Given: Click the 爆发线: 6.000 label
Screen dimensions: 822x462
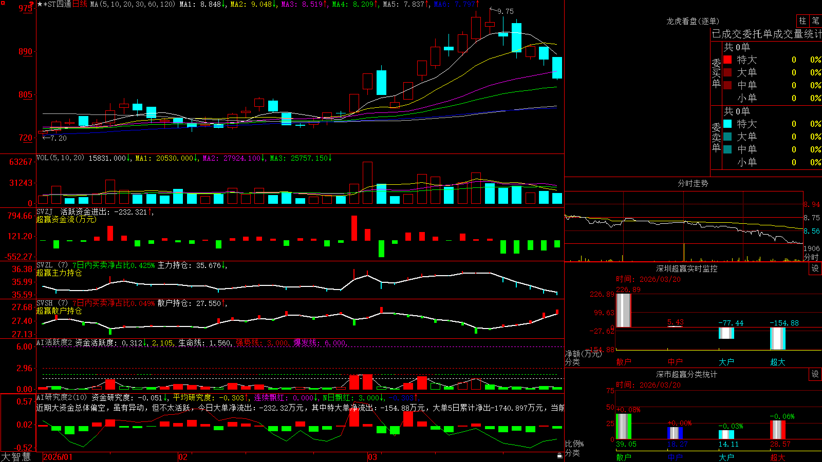Looking at the screenshot, I should coord(320,343).
